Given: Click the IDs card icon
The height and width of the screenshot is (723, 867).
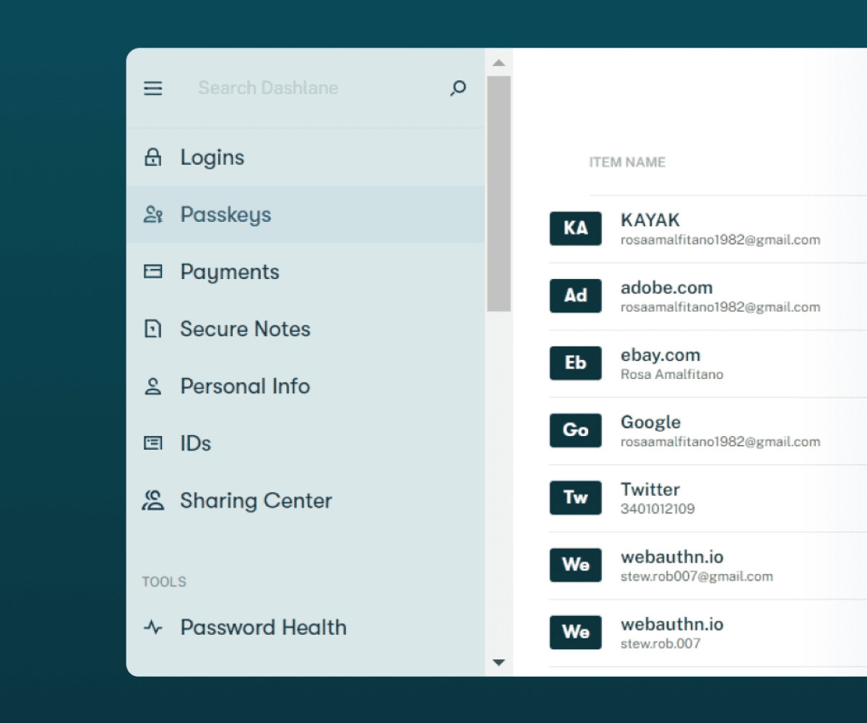Looking at the screenshot, I should (x=153, y=443).
